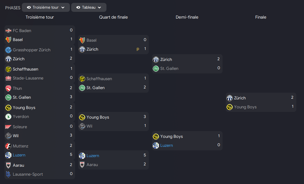Toggle eye icon on Troisième tour selector
Screen dimensions: 304x184
pos(29,7)
